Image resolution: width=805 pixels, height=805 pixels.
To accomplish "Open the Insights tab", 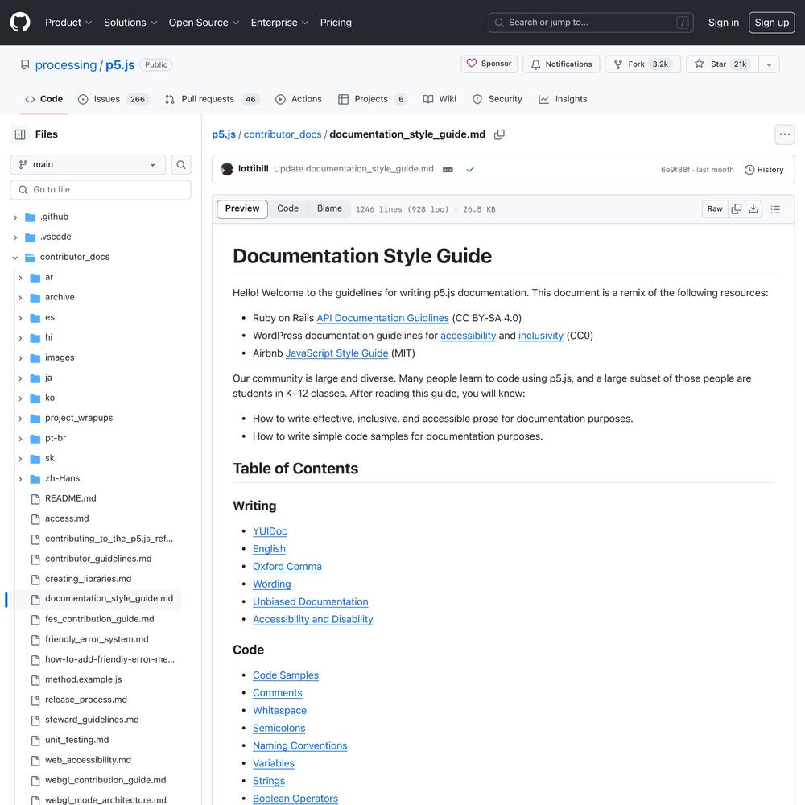I will click(x=563, y=99).
